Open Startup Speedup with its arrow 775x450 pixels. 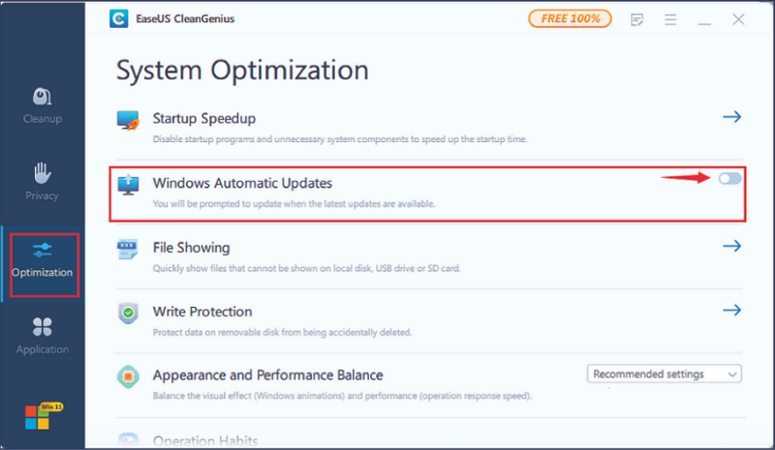point(732,117)
